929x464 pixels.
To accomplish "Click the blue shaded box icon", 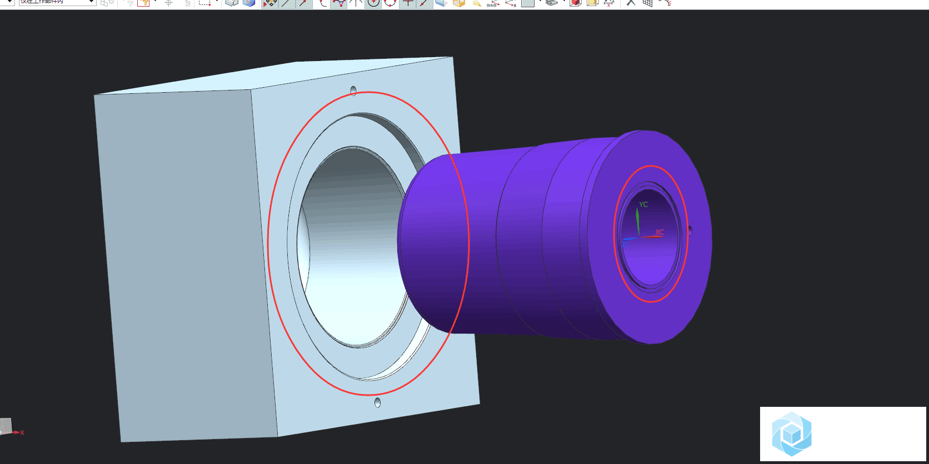I will (x=249, y=3).
